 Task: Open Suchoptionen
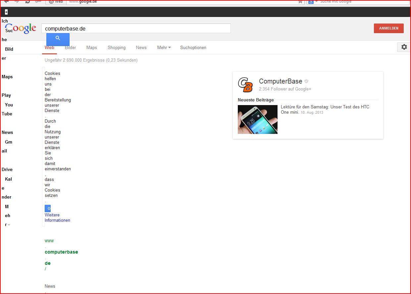coord(193,48)
